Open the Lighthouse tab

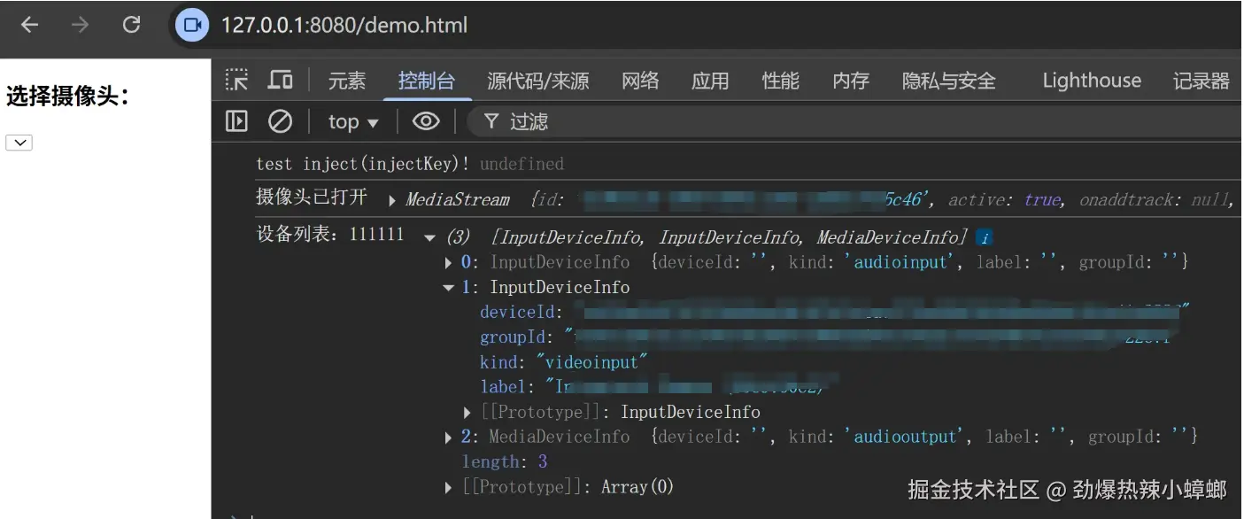click(1092, 81)
